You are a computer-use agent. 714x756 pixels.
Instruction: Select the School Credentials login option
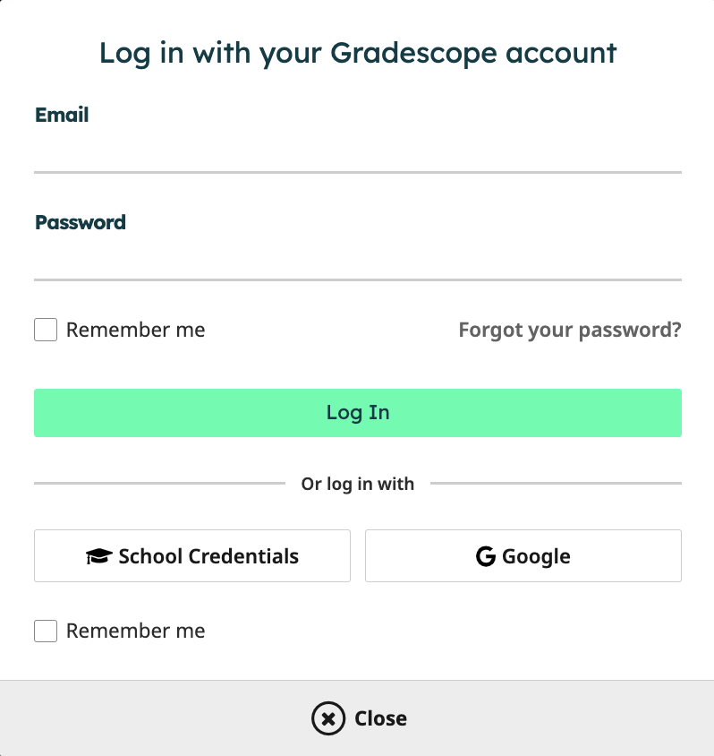(191, 555)
